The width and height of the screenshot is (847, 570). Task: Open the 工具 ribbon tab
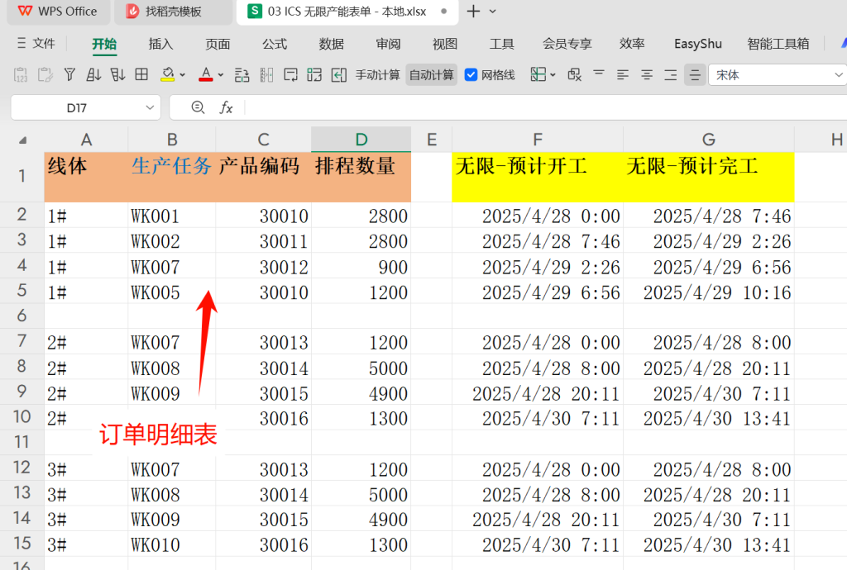tap(502, 44)
